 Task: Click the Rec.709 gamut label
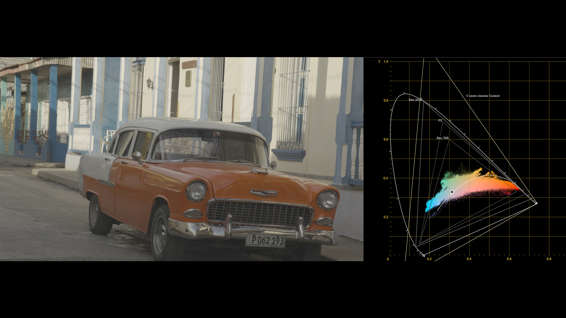(x=442, y=138)
